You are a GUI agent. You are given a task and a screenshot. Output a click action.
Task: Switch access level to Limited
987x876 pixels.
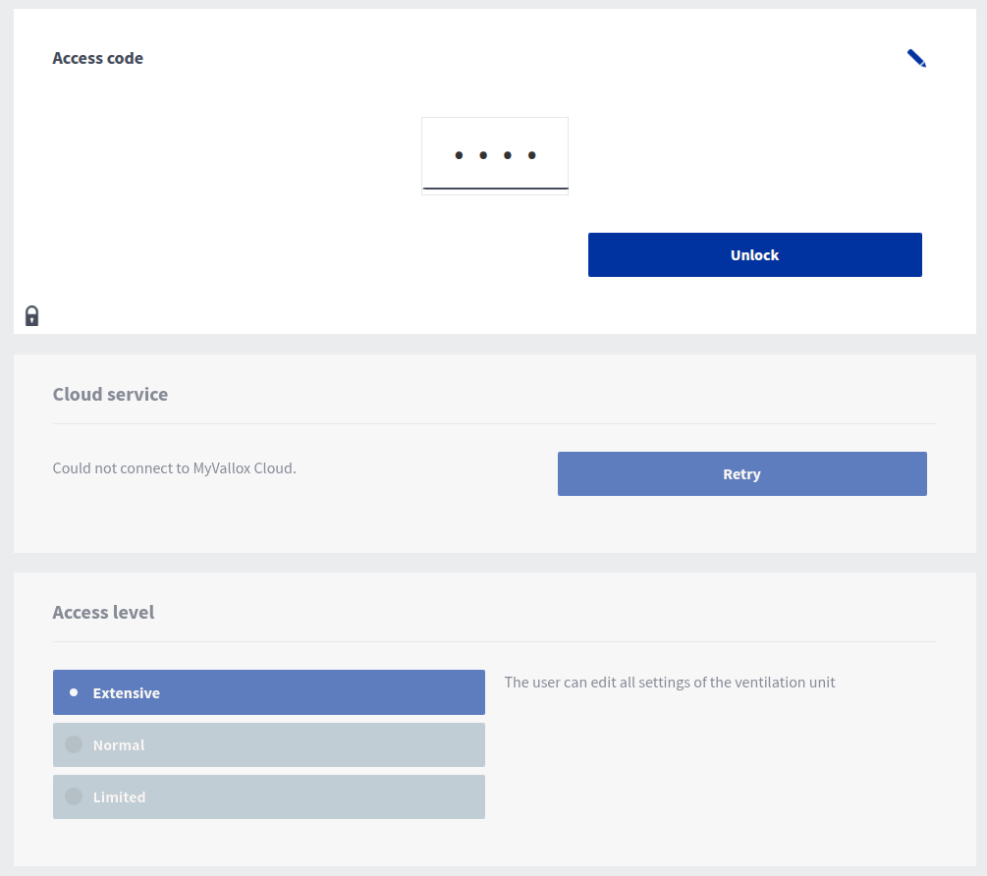point(268,796)
